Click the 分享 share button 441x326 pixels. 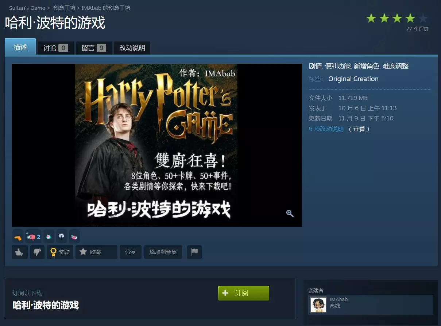131,252
